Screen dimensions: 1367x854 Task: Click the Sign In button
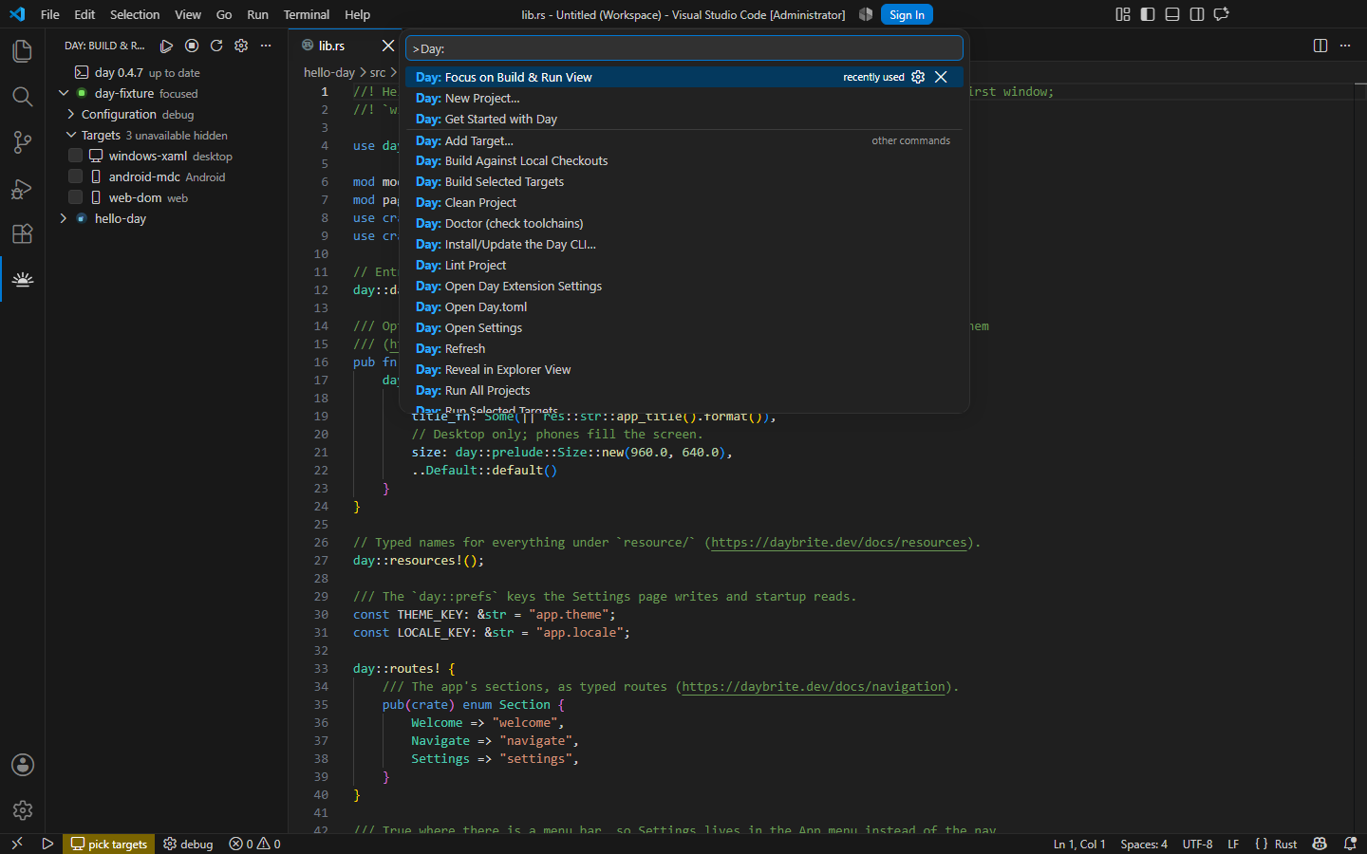[907, 14]
